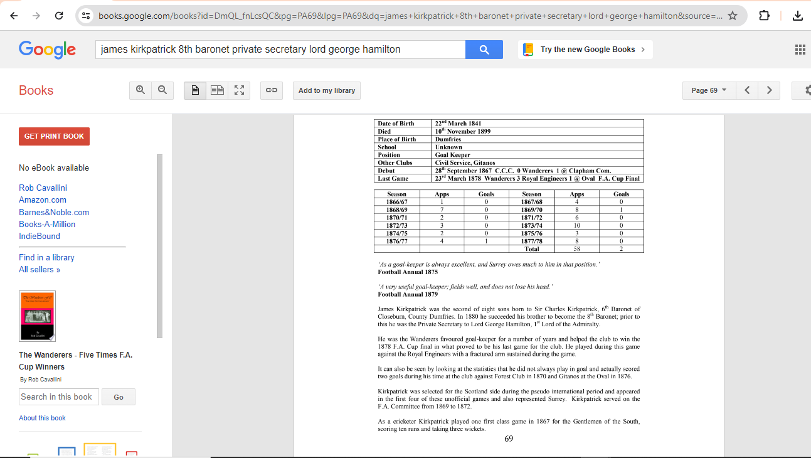
Task: Click the browser address bar URL
Action: tap(410, 16)
